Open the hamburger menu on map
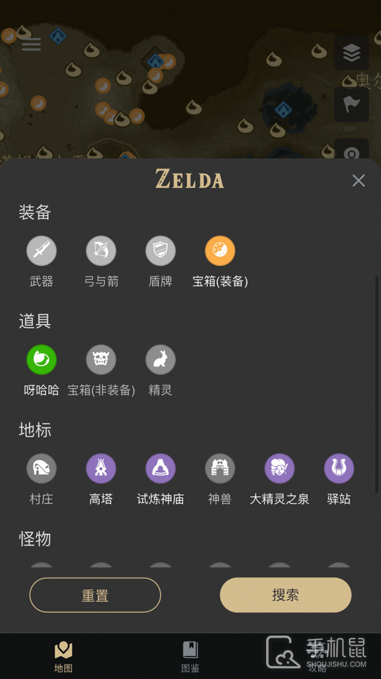This screenshot has height=679, width=381. point(31,44)
